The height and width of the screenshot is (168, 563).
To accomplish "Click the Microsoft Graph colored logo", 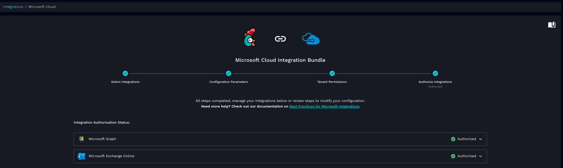I will 81,139.
